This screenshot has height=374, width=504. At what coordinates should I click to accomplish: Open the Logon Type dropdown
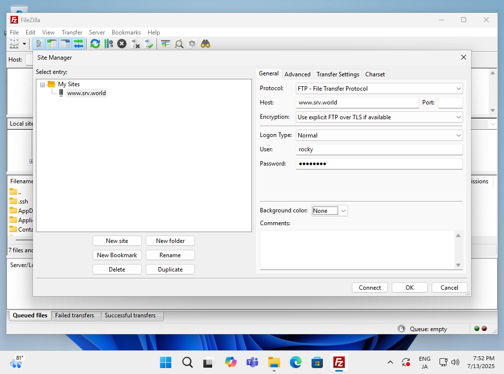[x=379, y=136]
